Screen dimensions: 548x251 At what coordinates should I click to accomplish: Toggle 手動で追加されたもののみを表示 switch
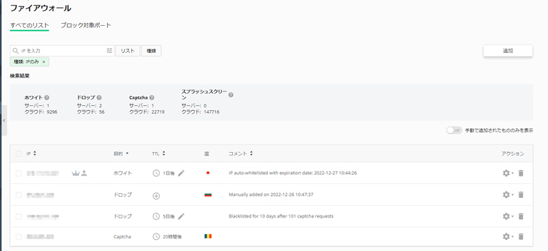pyautogui.click(x=454, y=130)
